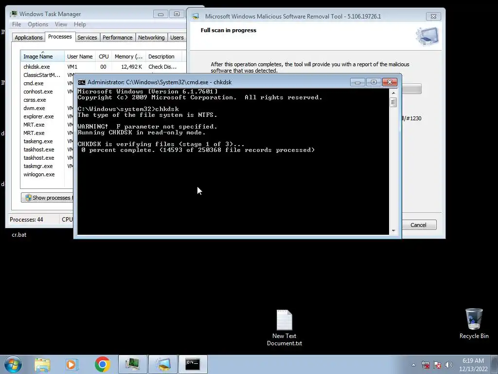This screenshot has width=498, height=374.
Task: Click the cmd window scrollbar thumb
Action: [x=393, y=102]
